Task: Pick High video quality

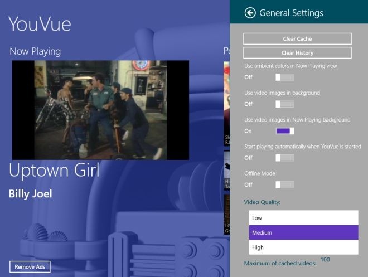Action: pyautogui.click(x=304, y=247)
